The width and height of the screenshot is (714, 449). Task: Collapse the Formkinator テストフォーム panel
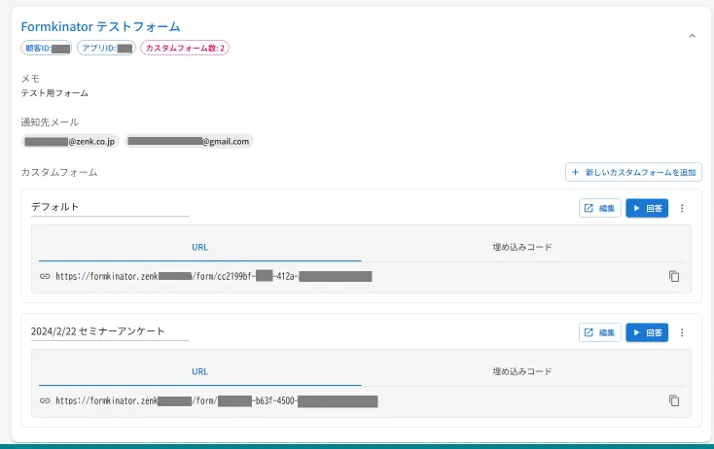[692, 36]
